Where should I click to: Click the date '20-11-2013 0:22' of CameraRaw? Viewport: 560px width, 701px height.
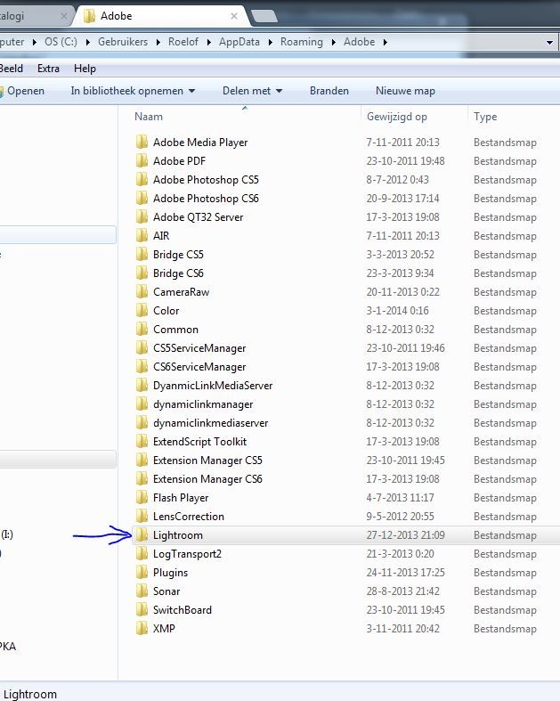coord(402,292)
